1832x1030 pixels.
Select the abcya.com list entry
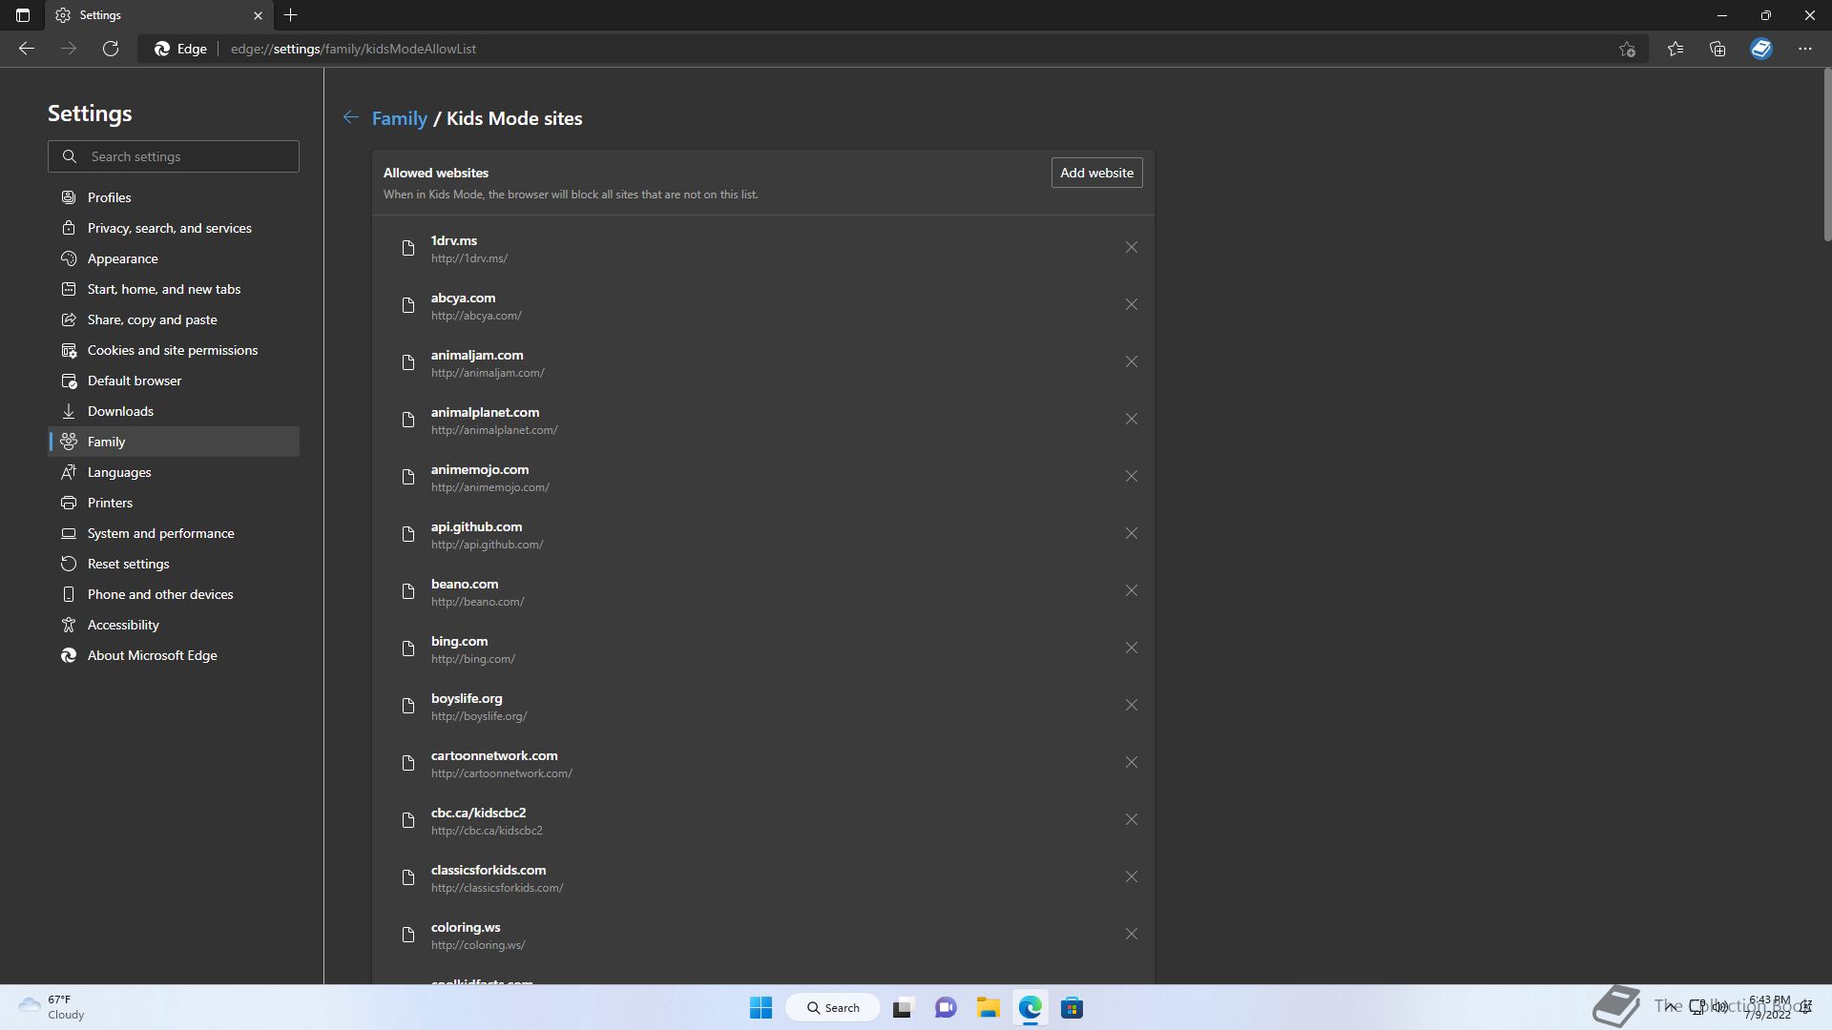762,305
